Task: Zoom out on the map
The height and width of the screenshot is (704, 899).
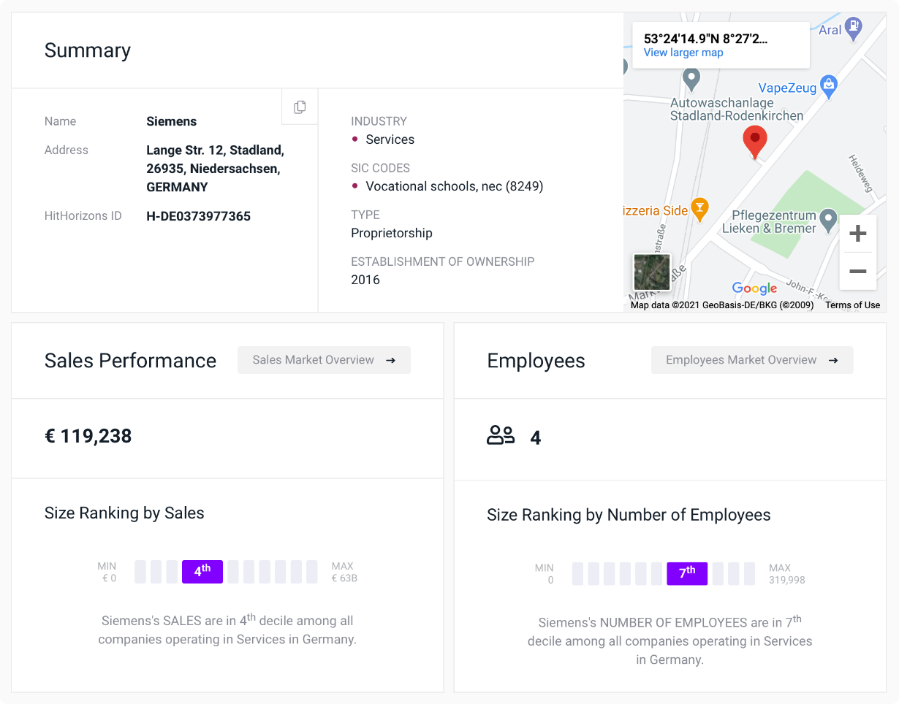Action: (x=858, y=271)
